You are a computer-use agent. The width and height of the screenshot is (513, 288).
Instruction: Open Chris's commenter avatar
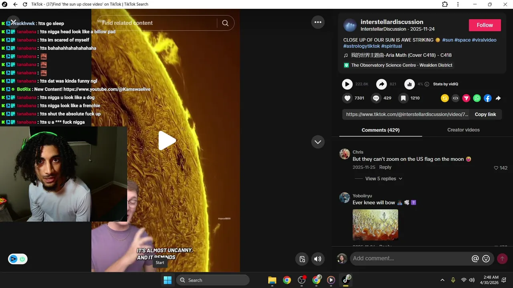click(x=345, y=154)
